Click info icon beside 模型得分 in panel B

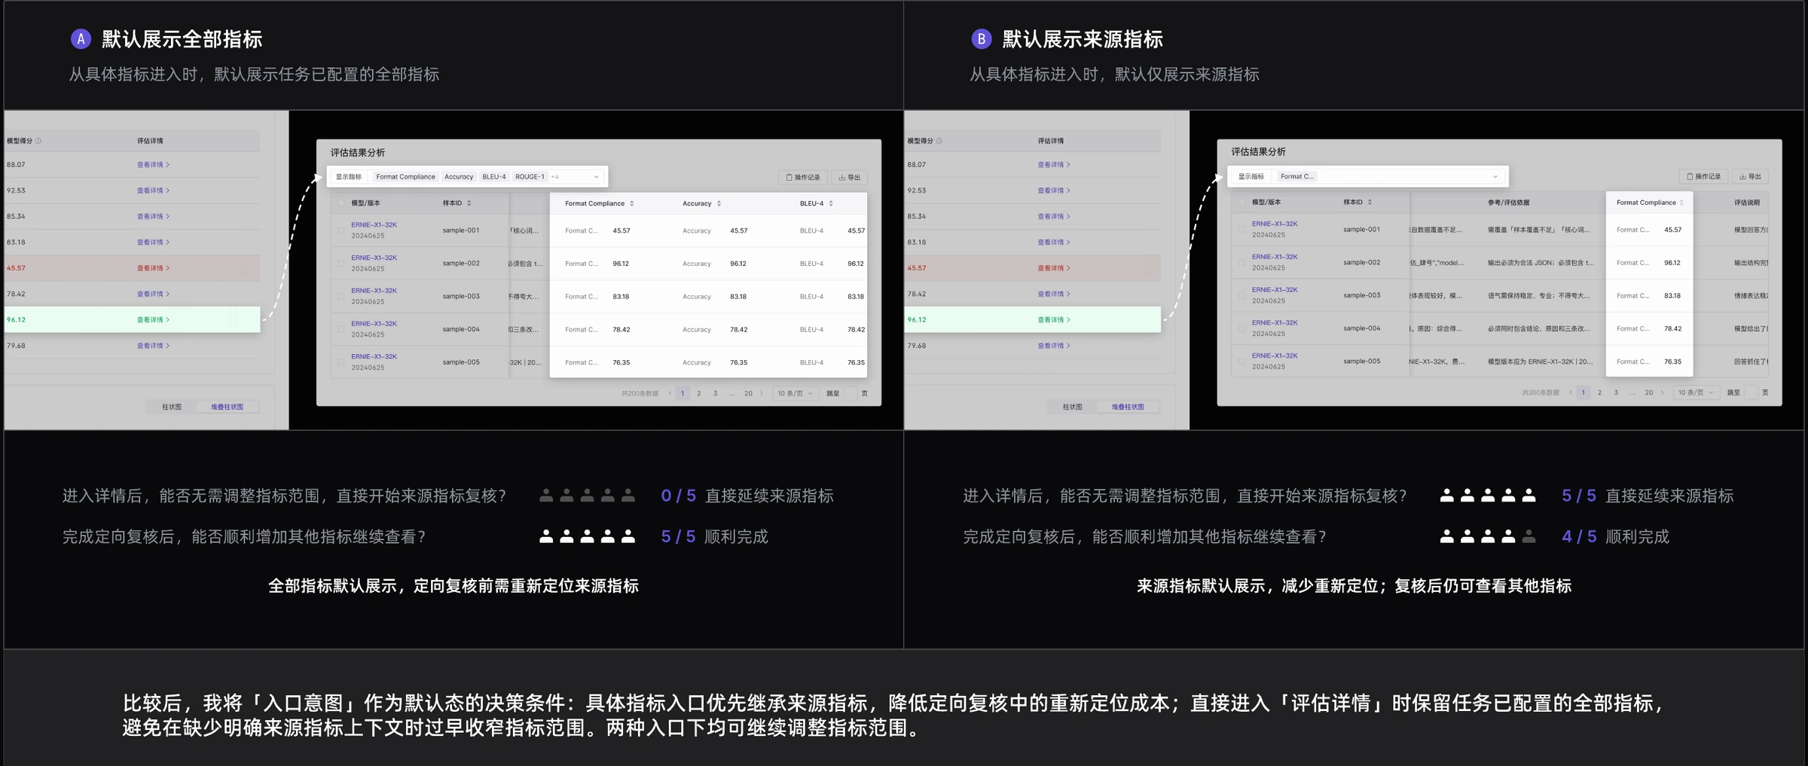(x=939, y=141)
